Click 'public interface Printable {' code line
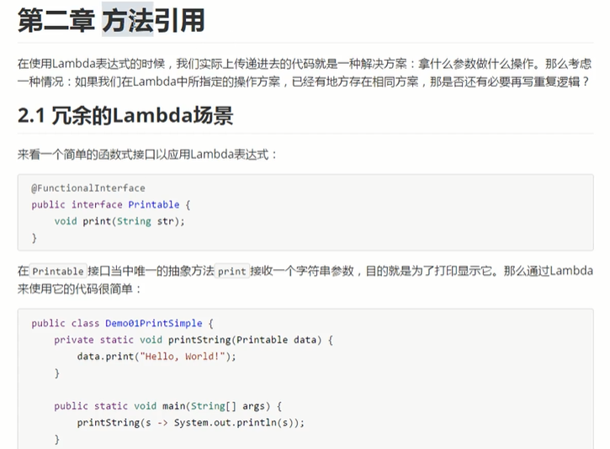The image size is (610, 449). point(112,204)
